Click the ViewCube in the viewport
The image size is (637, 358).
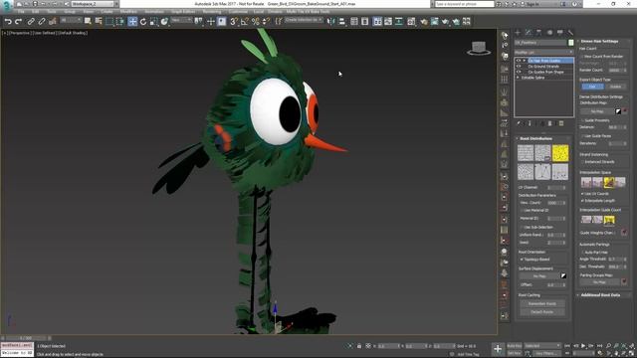point(479,48)
